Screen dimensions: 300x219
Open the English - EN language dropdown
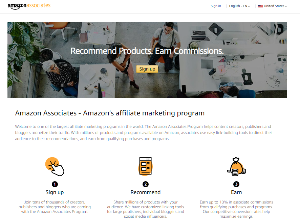(239, 6)
